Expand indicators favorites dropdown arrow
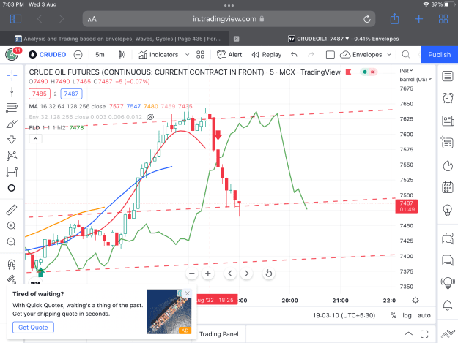The width and height of the screenshot is (458, 343). tap(188, 55)
